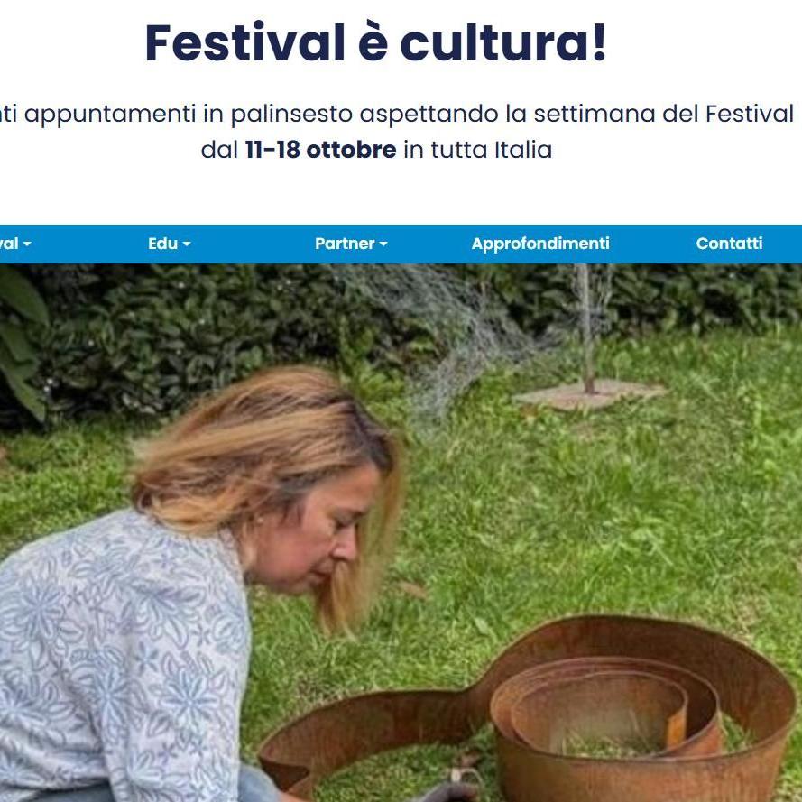
Task: Expand the caret arrow beside Partner
Action: 383,244
